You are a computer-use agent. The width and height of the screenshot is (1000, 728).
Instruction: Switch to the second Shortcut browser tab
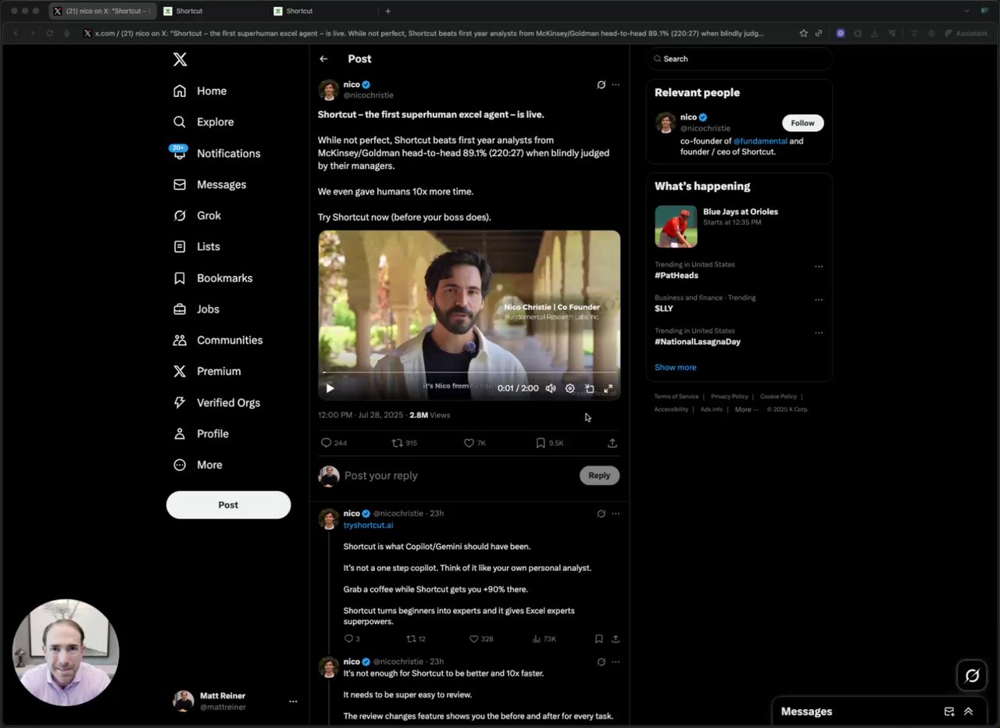(x=323, y=11)
